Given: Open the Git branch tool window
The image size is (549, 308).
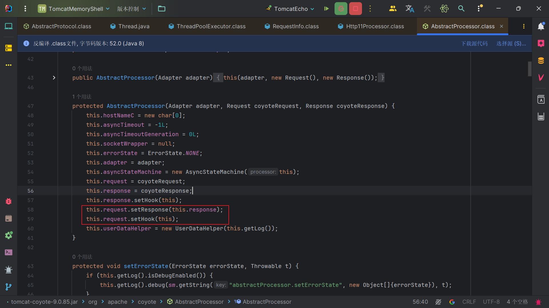Looking at the screenshot, I should [x=9, y=287].
